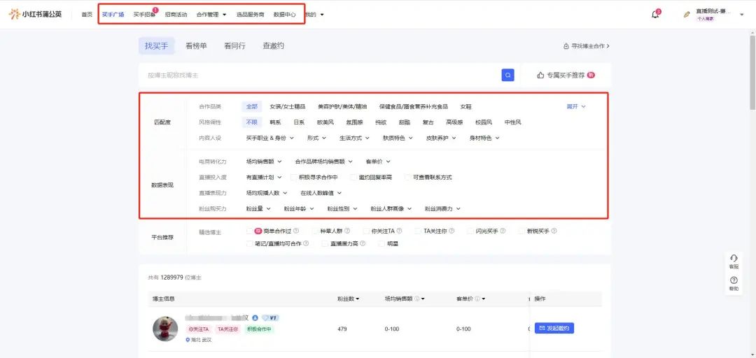Check the 商单合作过 checkbox
This screenshot has height=358, width=756.
(x=249, y=231)
